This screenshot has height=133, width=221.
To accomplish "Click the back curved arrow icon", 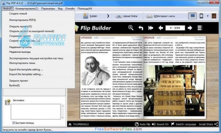I will (x=141, y=28).
